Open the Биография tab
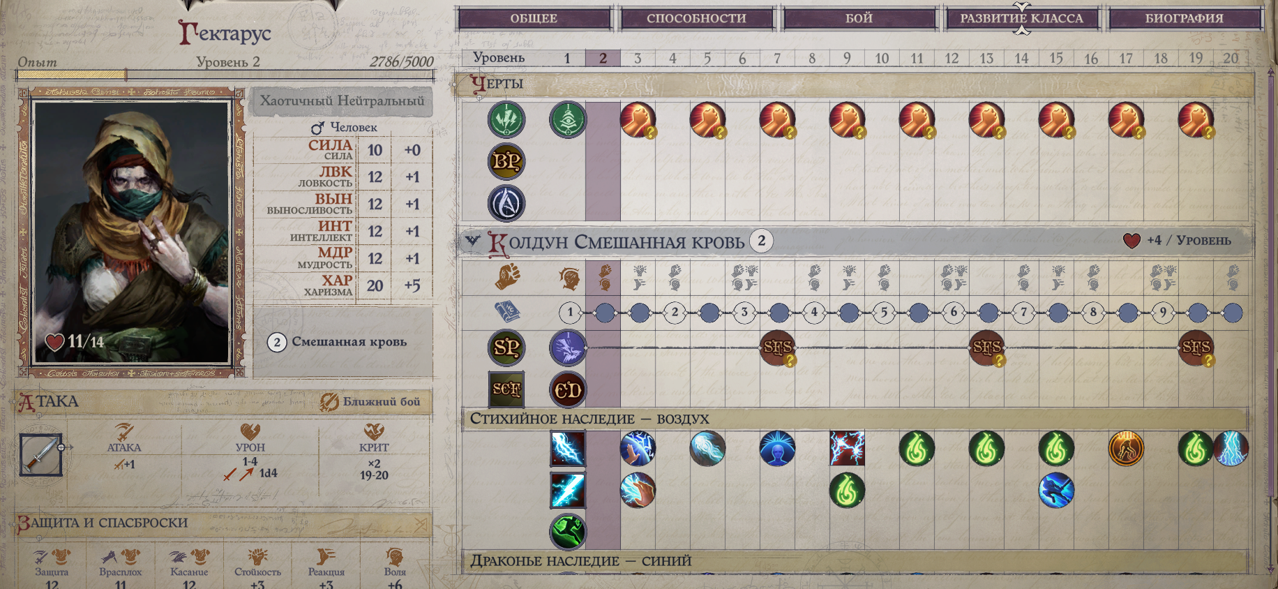Image resolution: width=1278 pixels, height=589 pixels. point(1184,18)
